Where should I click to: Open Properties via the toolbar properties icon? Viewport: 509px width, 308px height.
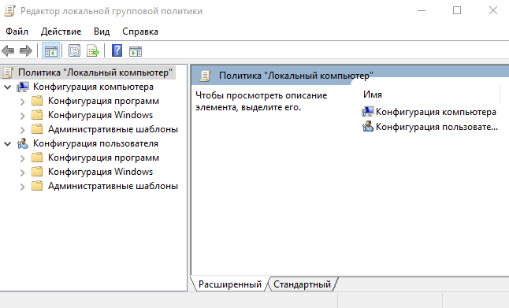(x=74, y=51)
